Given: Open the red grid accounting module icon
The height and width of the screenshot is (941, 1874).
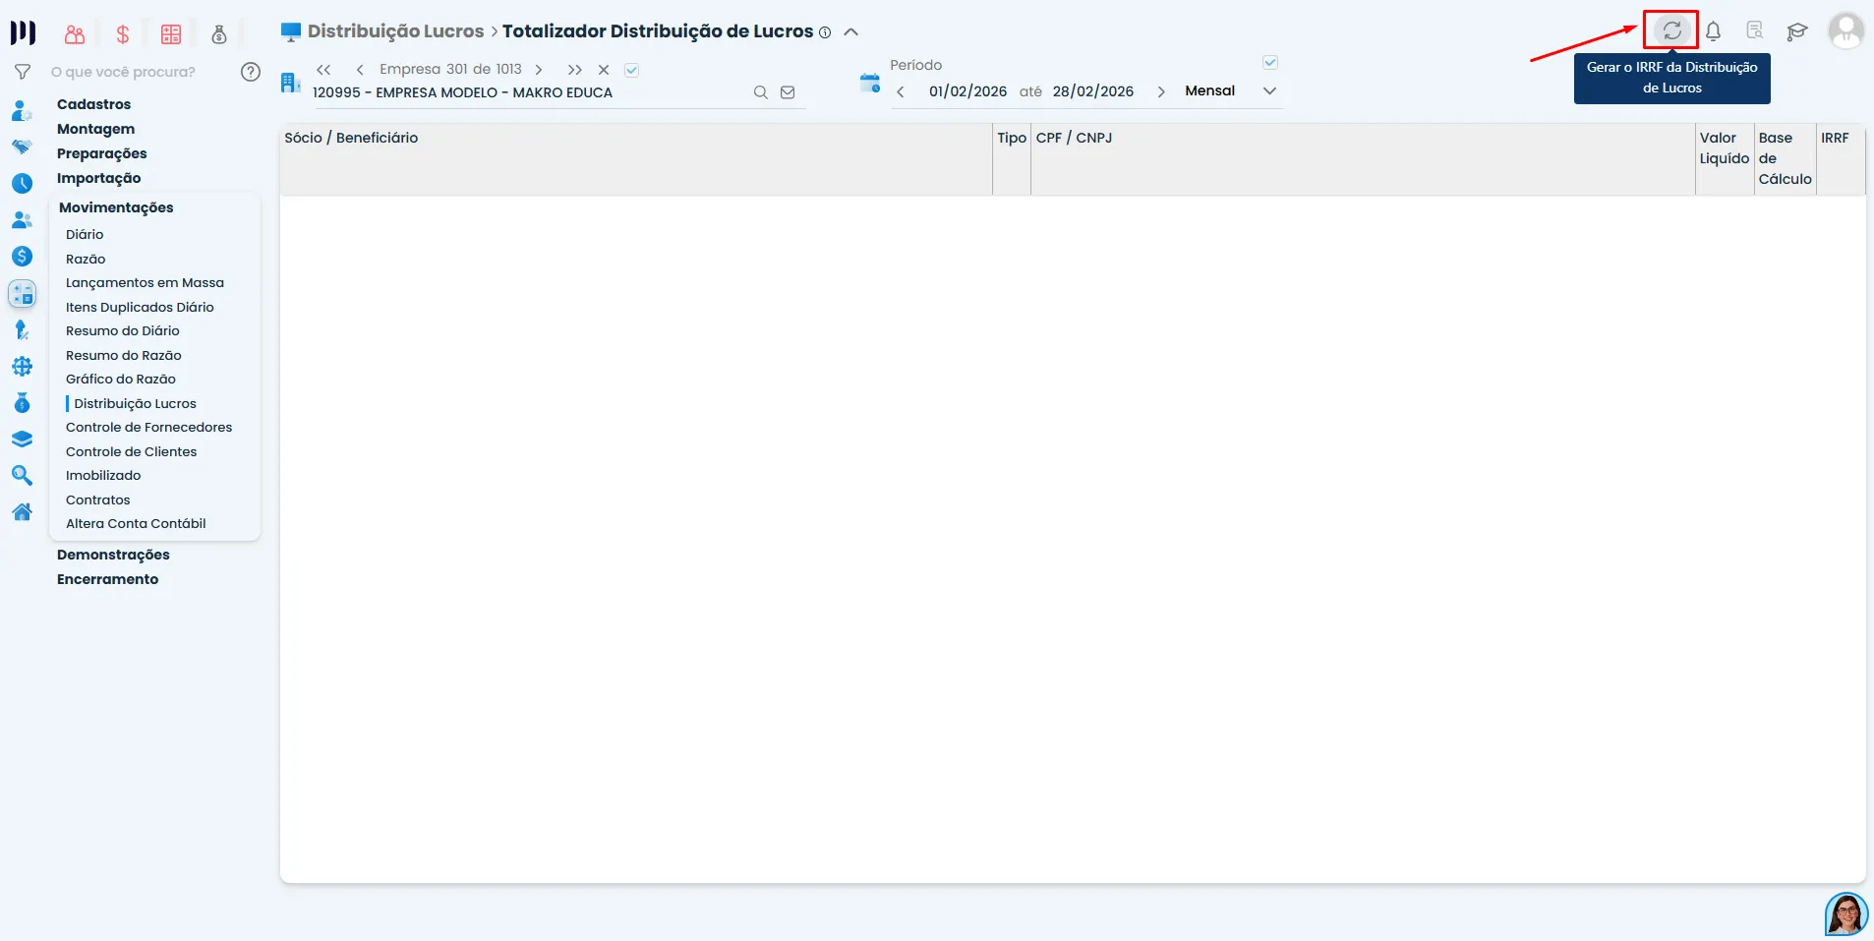Looking at the screenshot, I should pyautogui.click(x=171, y=34).
